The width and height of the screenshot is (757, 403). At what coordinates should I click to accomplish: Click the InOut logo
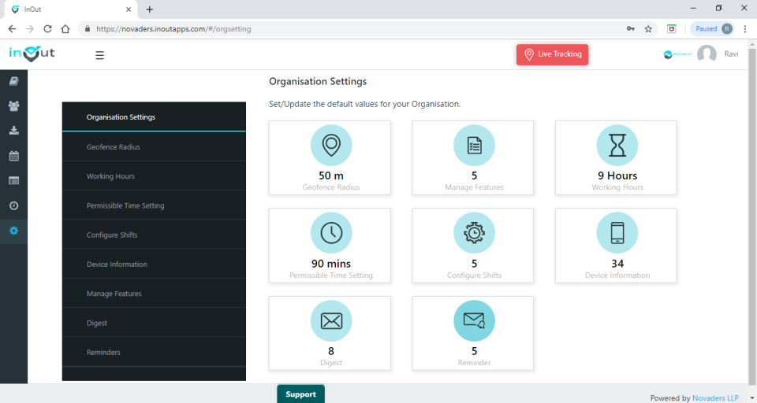pyautogui.click(x=32, y=54)
